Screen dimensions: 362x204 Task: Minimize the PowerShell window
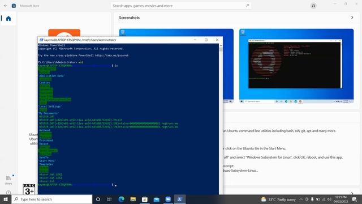(195, 40)
